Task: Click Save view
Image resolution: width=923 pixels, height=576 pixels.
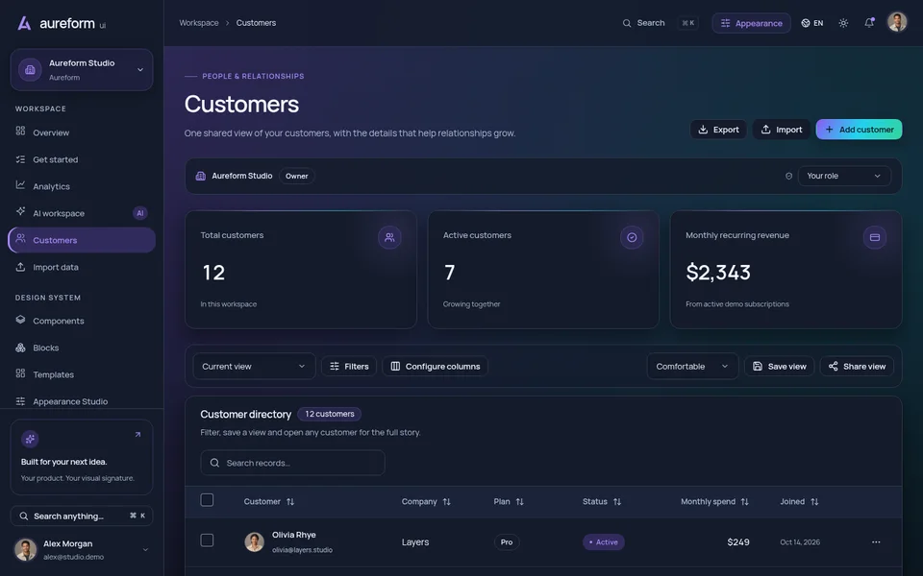Action: tap(780, 366)
